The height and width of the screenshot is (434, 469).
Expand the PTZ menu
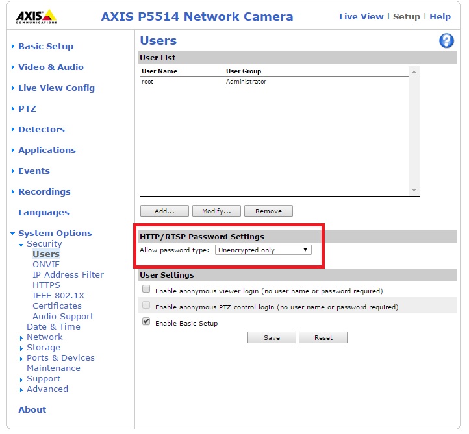(x=27, y=108)
